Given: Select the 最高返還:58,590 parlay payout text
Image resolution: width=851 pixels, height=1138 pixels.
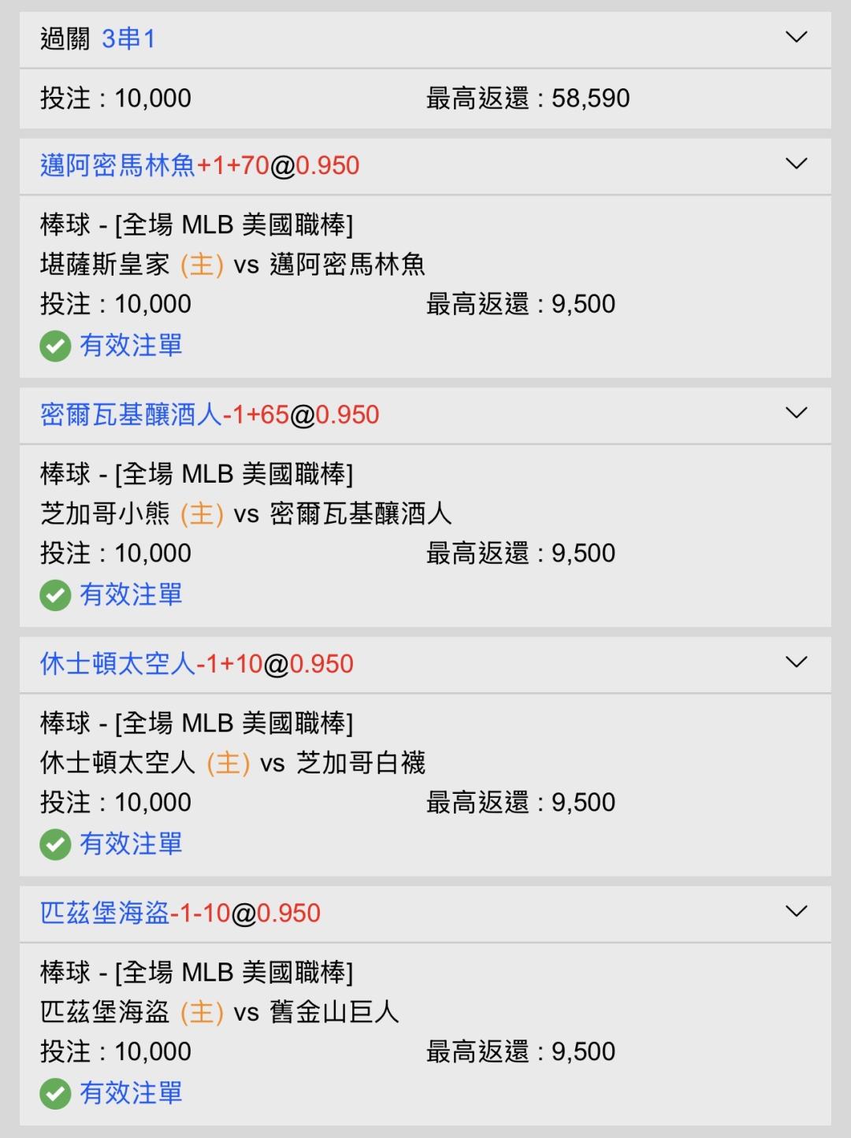Looking at the screenshot, I should (x=528, y=98).
